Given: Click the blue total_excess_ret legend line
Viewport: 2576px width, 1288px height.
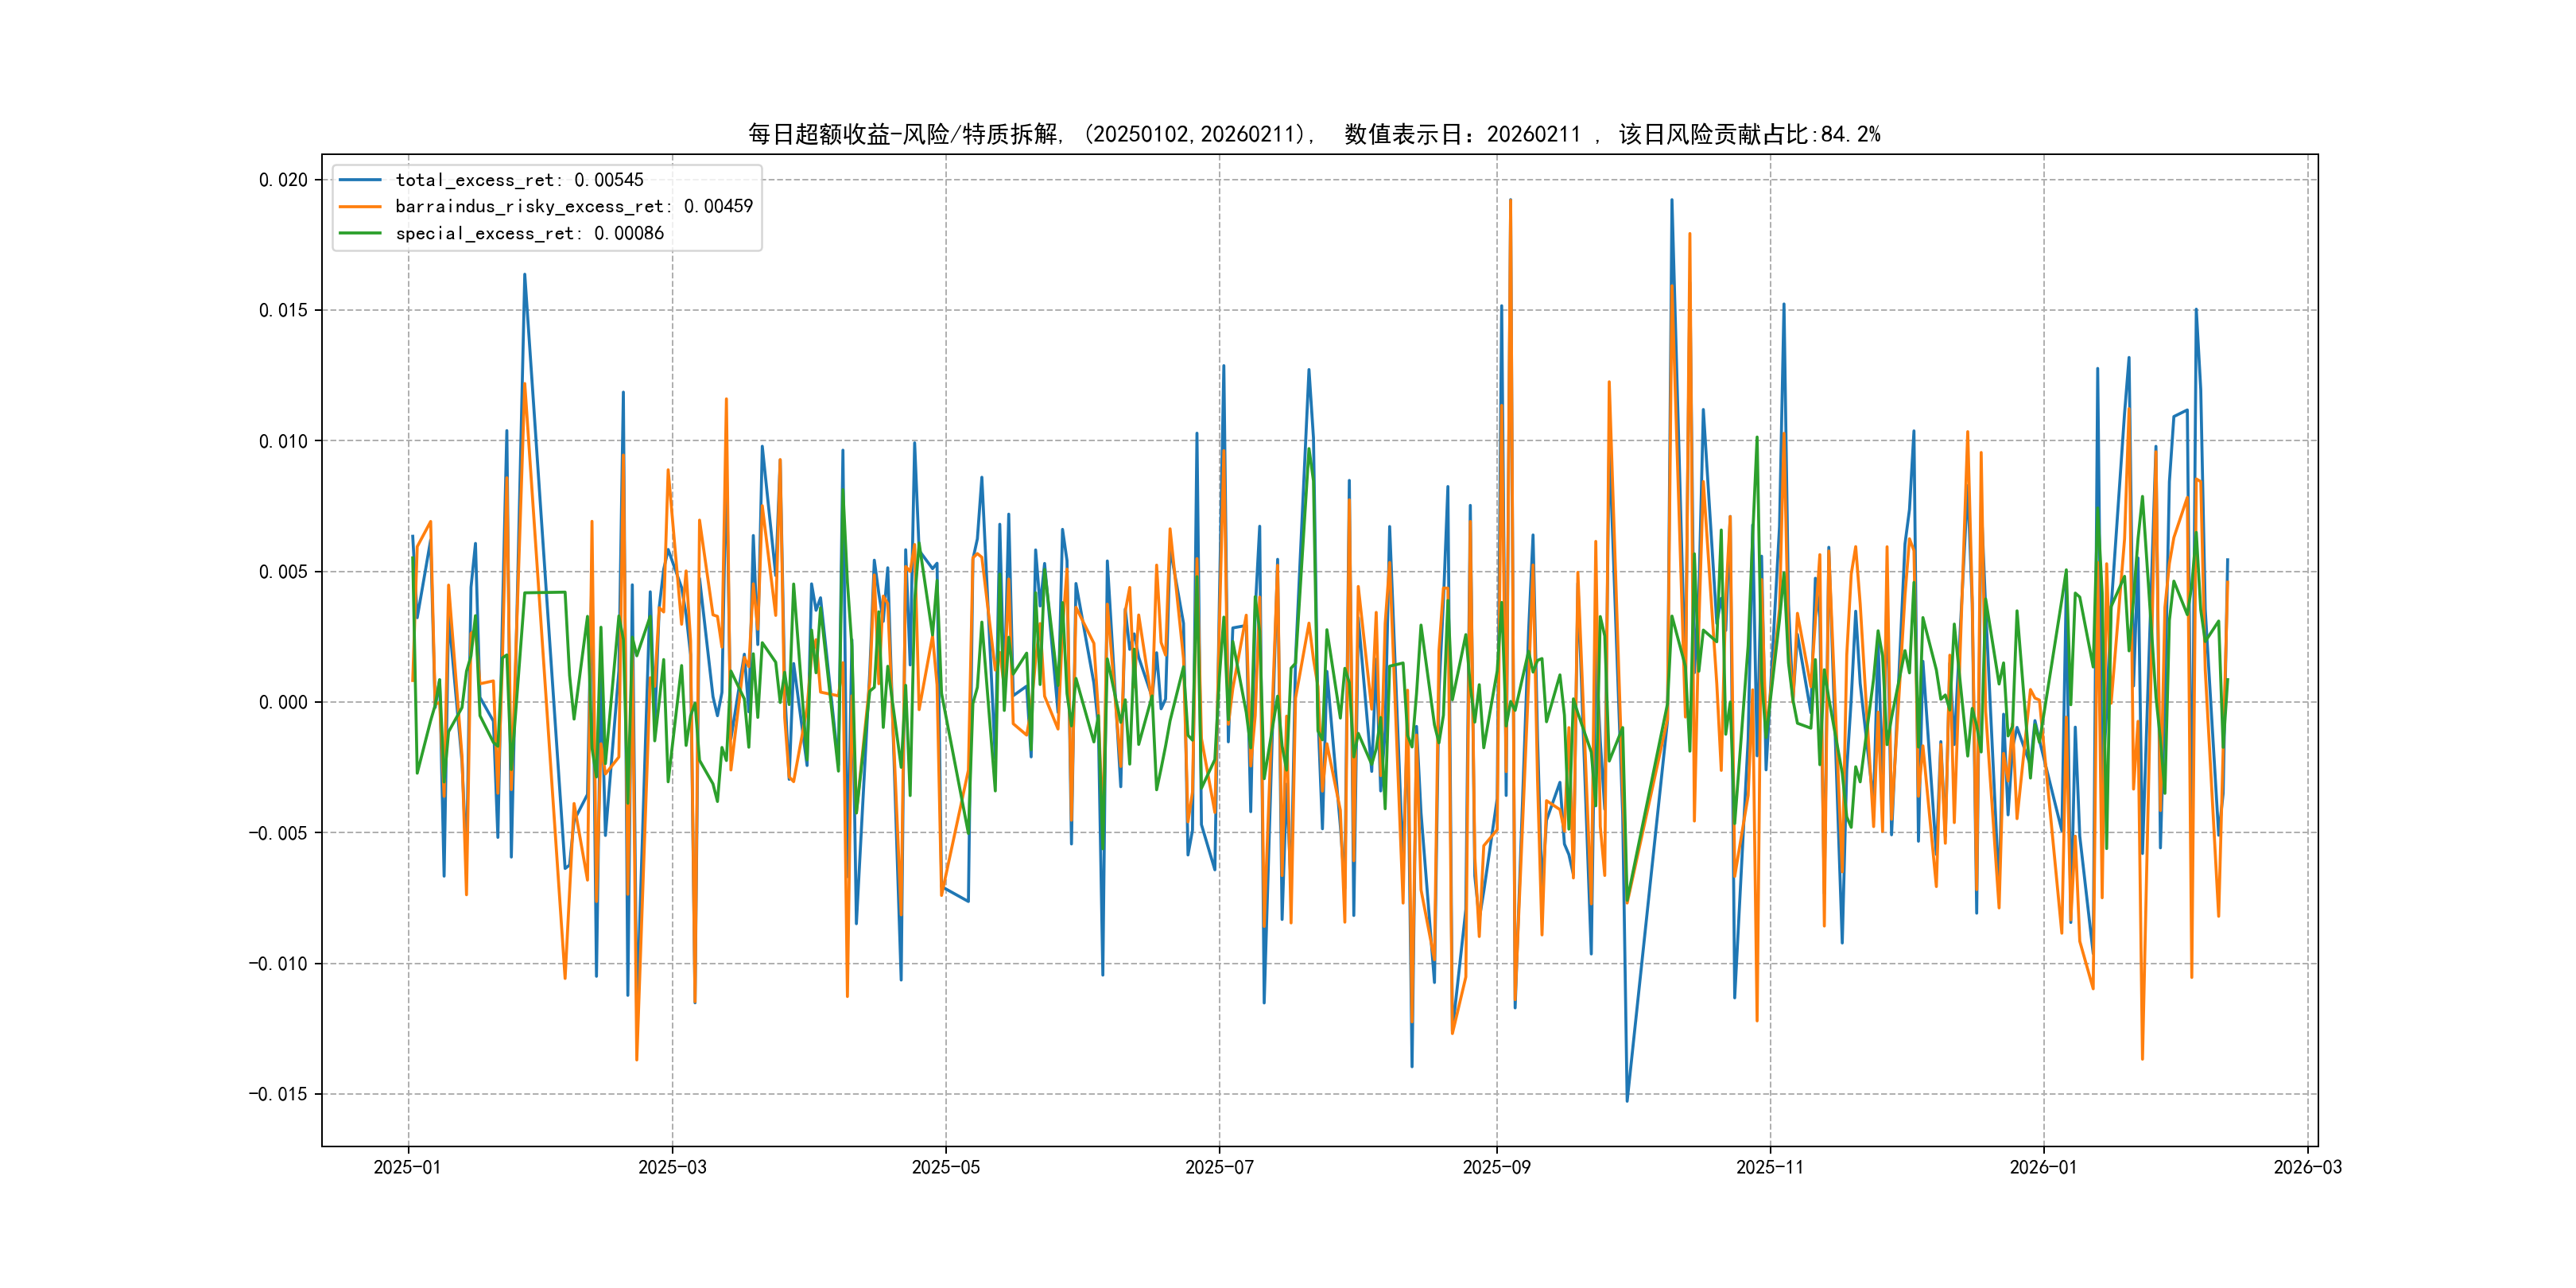Looking at the screenshot, I should 360,180.
